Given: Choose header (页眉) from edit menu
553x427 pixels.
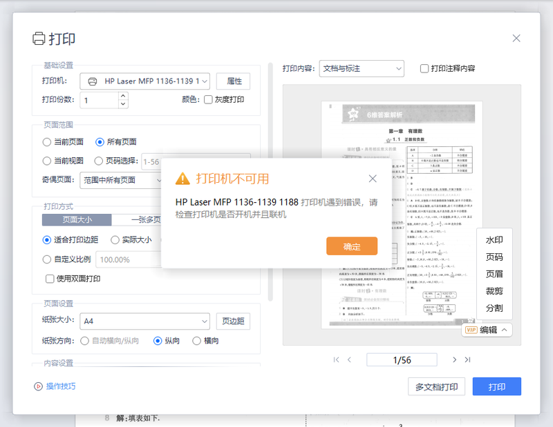Looking at the screenshot, I should (494, 274).
